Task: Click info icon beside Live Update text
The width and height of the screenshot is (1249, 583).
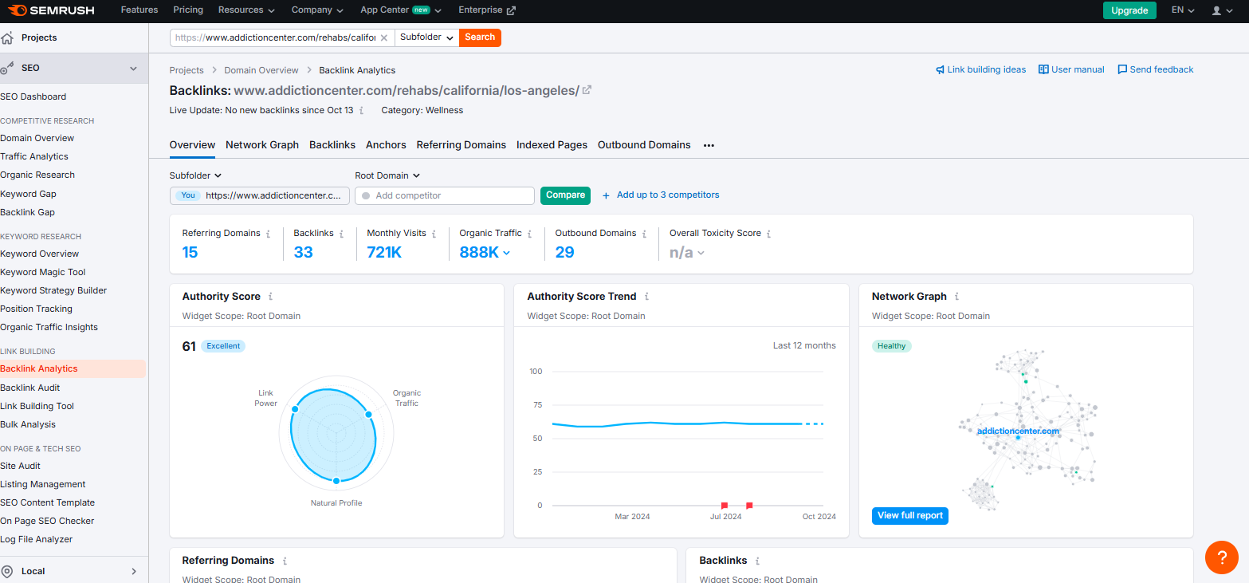Action: [x=361, y=110]
